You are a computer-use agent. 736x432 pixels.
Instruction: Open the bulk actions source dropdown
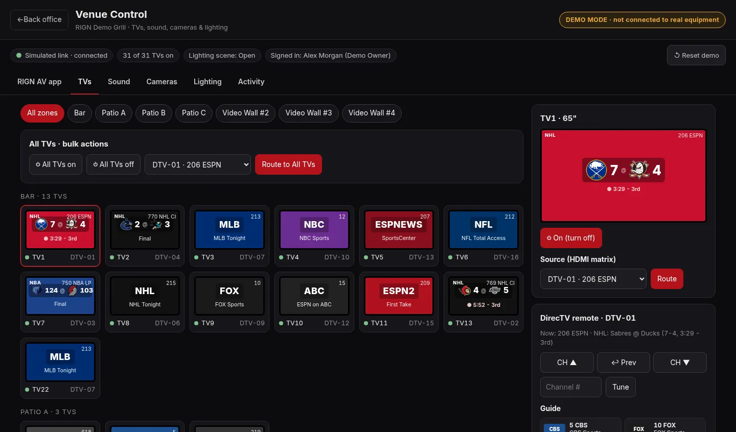(x=198, y=164)
